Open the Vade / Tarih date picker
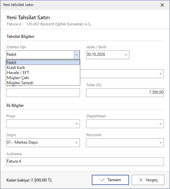 pos(126,55)
